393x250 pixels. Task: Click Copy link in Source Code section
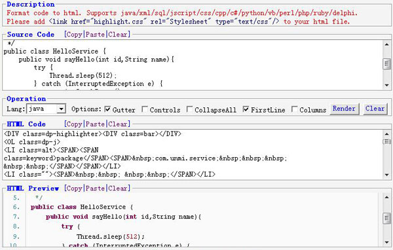(x=74, y=34)
